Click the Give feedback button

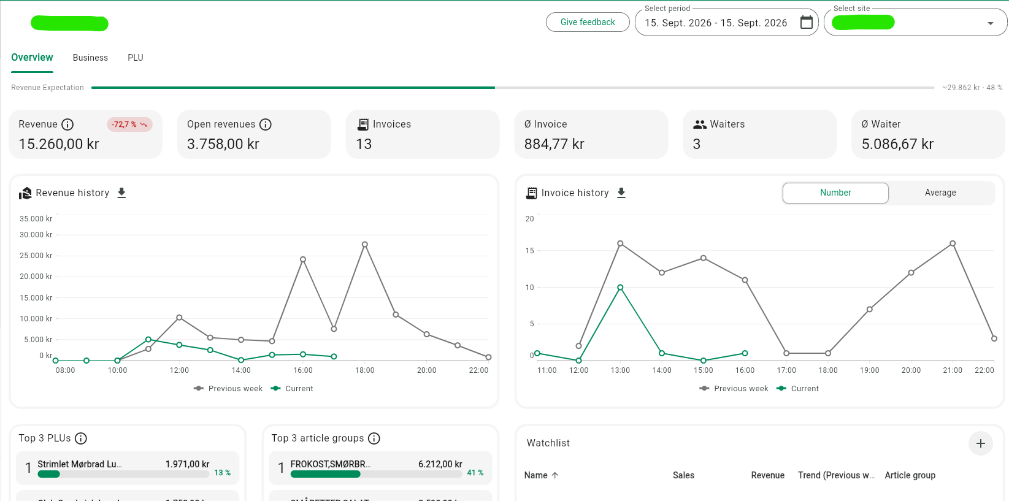(x=588, y=22)
